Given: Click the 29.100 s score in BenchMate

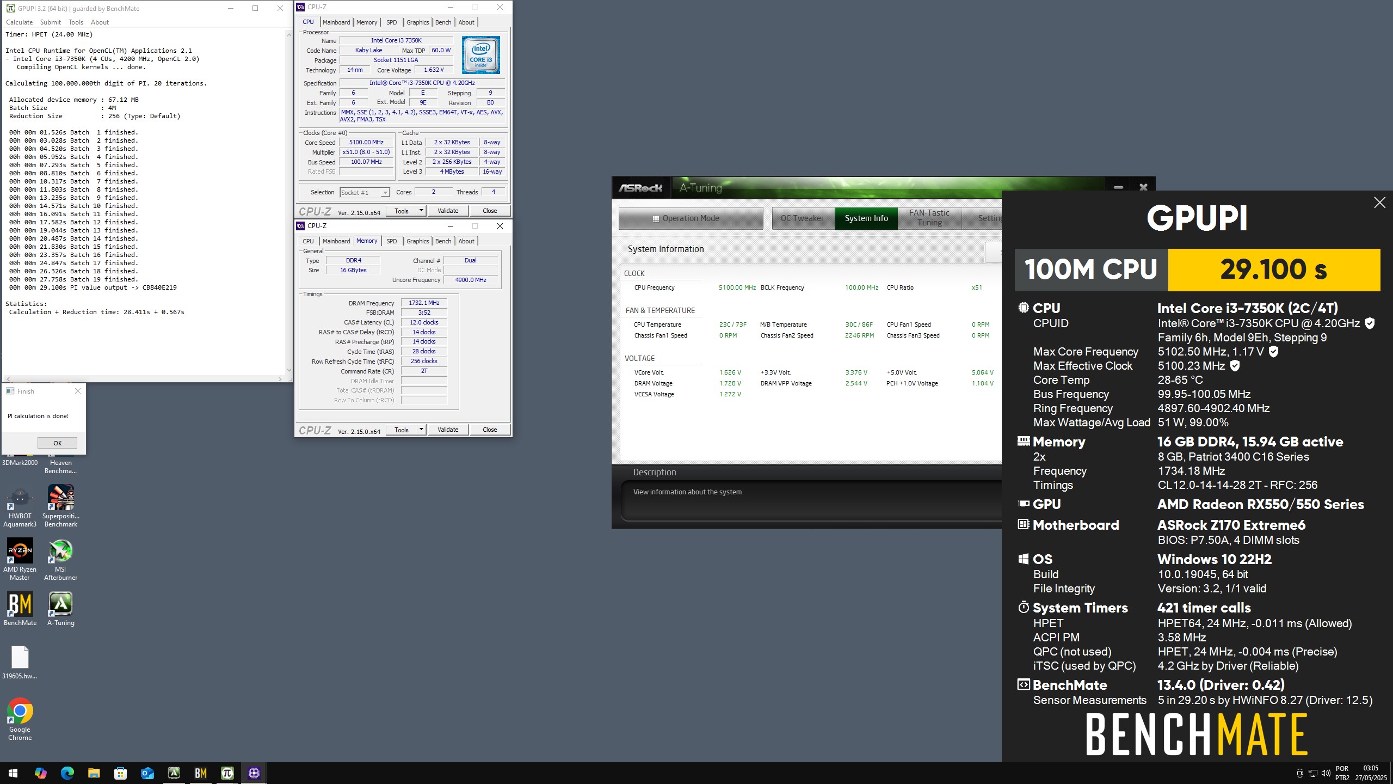Looking at the screenshot, I should coord(1273,269).
